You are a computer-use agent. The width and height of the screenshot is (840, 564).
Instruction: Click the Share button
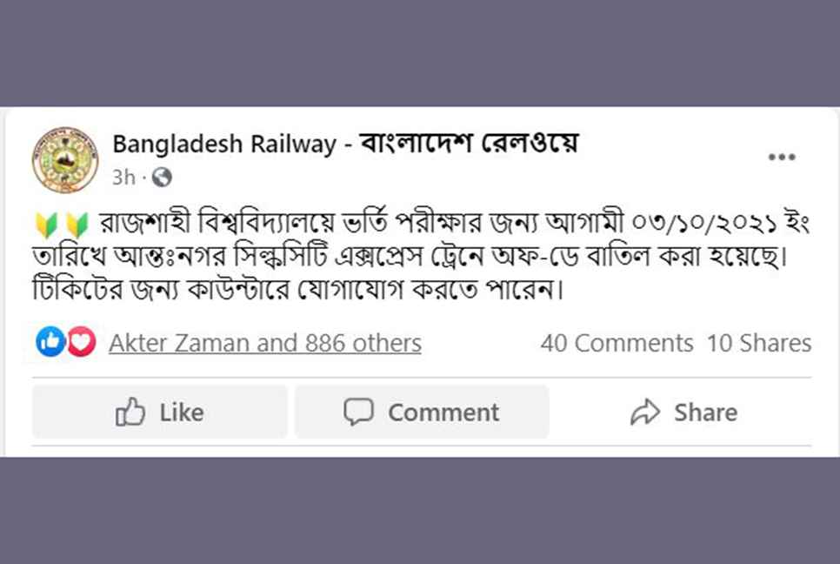point(684,412)
